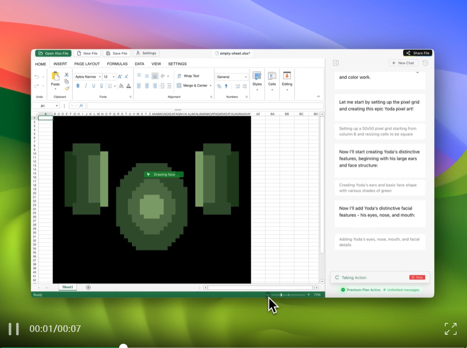
Task: Apply italic formatting from the ribbon
Action: point(86,86)
